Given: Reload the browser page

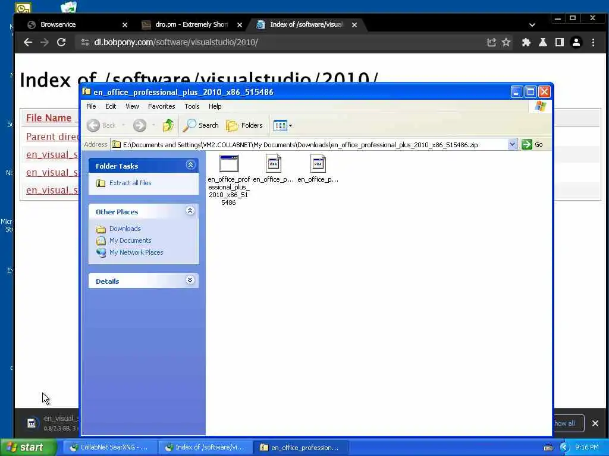Looking at the screenshot, I should point(61,42).
